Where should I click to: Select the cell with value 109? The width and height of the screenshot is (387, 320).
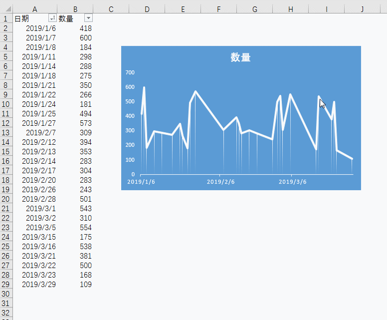click(x=75, y=284)
